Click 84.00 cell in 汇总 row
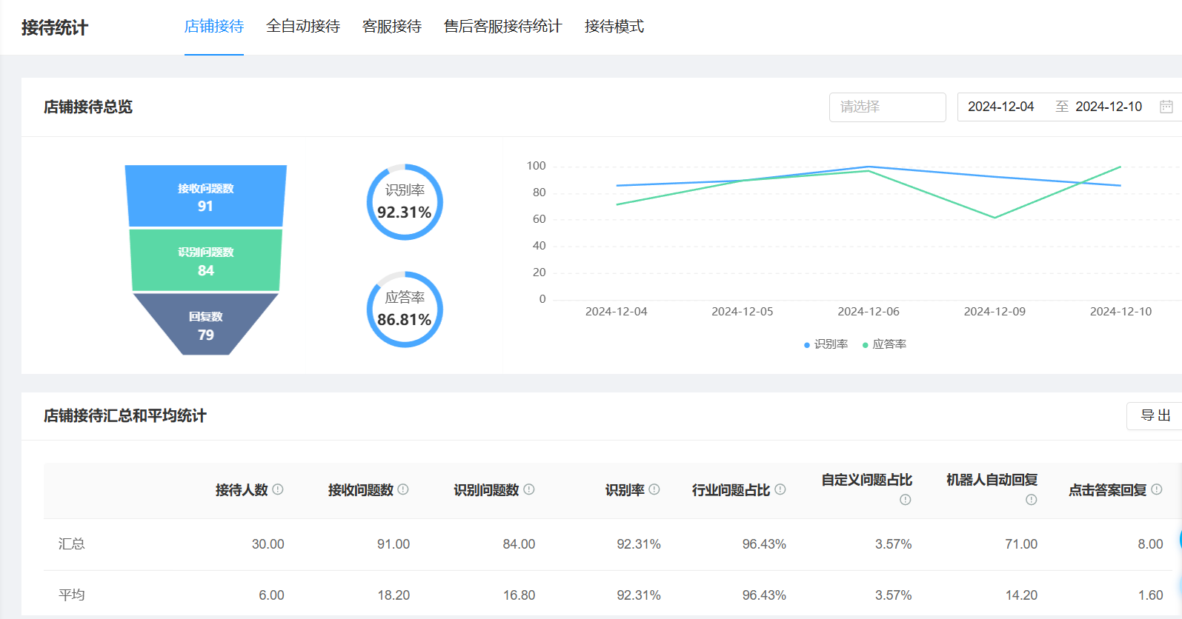 [519, 544]
